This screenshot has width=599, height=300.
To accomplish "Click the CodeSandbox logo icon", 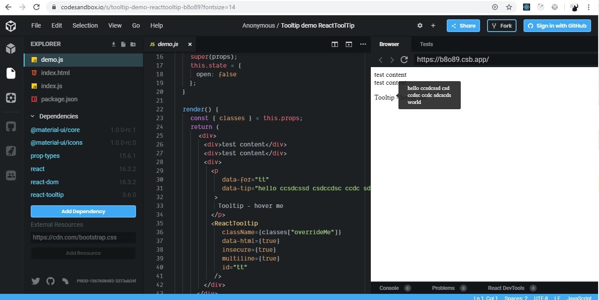I will 11,26.
